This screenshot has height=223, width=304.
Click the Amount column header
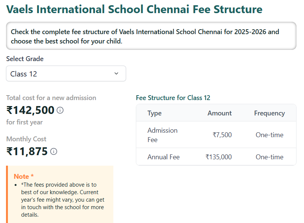220,113
